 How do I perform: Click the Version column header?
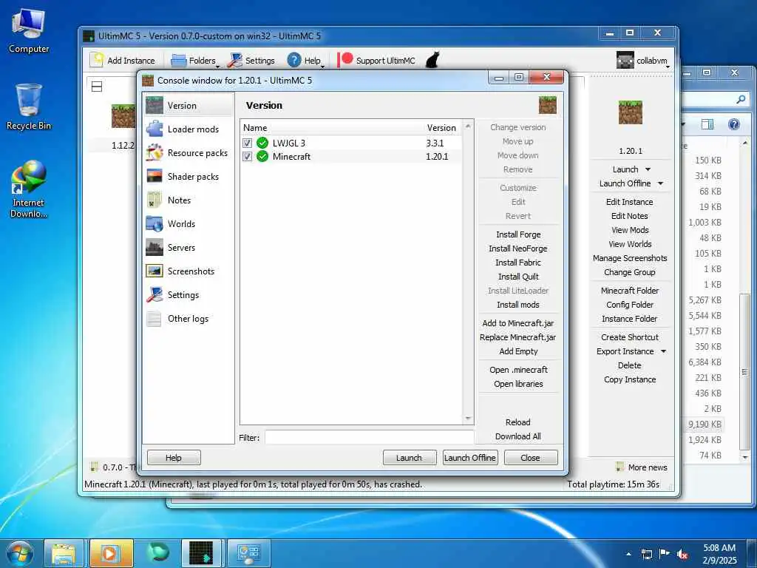tap(441, 127)
